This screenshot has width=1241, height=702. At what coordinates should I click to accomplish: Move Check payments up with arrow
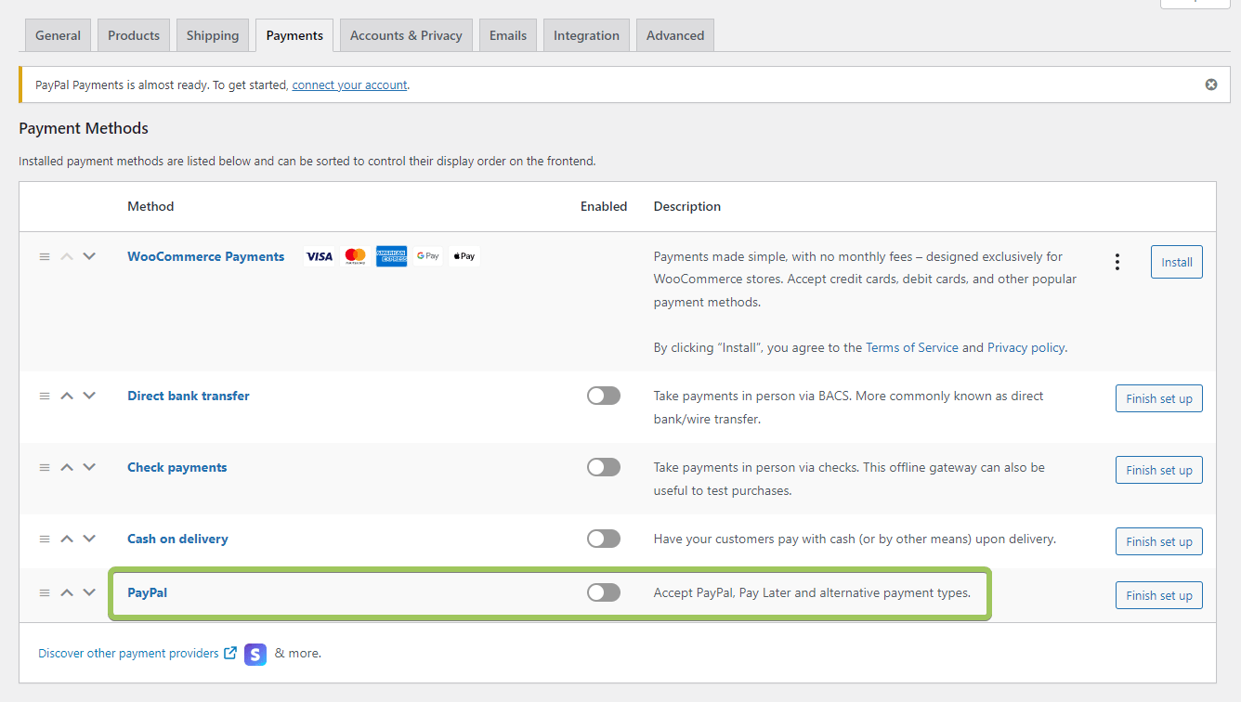point(67,467)
